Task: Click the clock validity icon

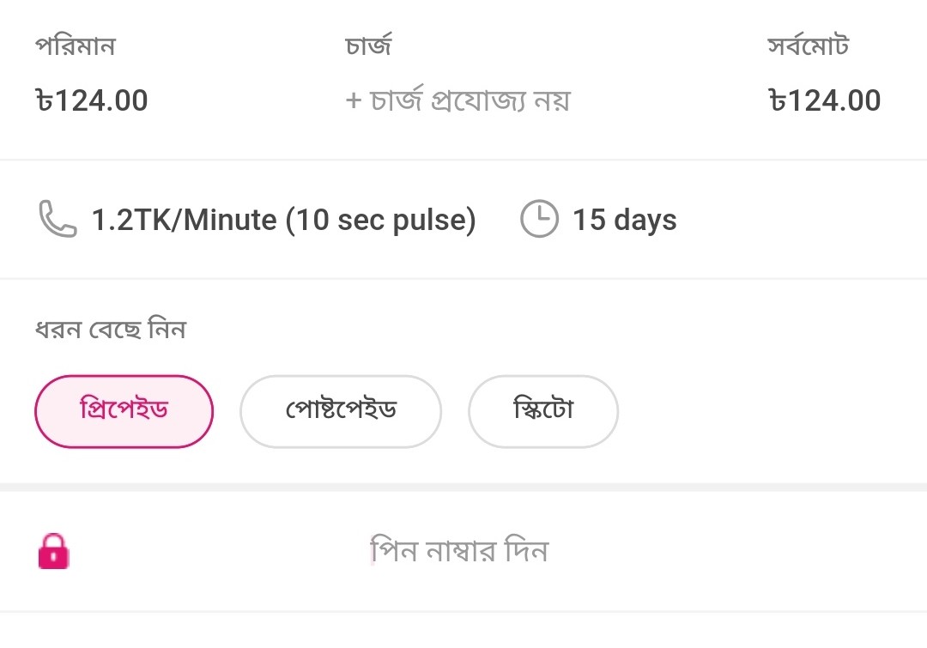Action: pos(539,219)
